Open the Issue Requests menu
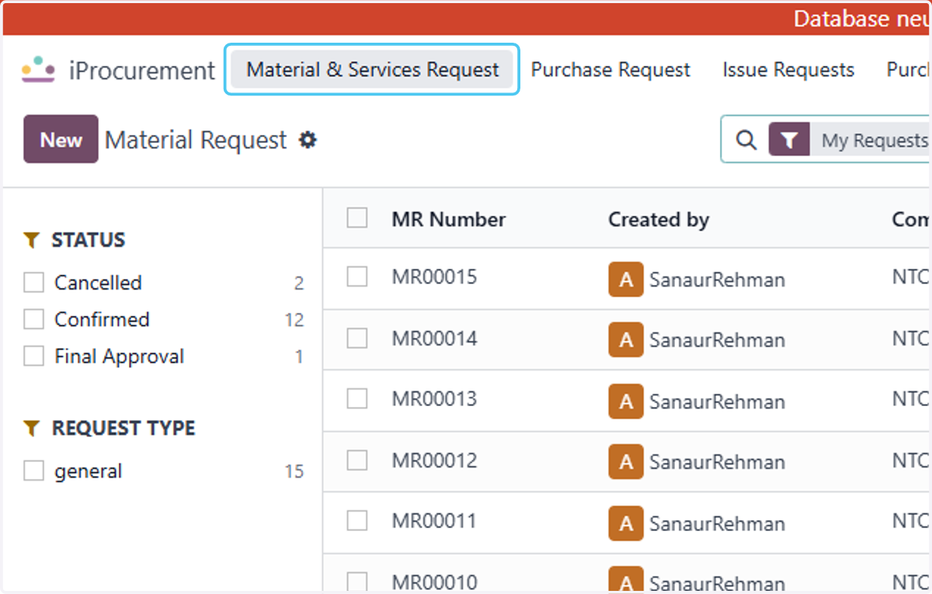The width and height of the screenshot is (932, 594). (x=788, y=70)
